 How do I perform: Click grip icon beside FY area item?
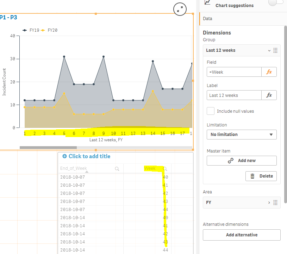click(275, 203)
